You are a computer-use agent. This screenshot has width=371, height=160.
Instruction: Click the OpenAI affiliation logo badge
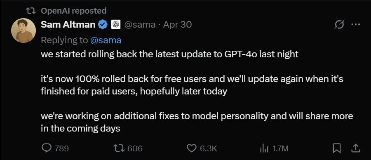click(x=116, y=24)
